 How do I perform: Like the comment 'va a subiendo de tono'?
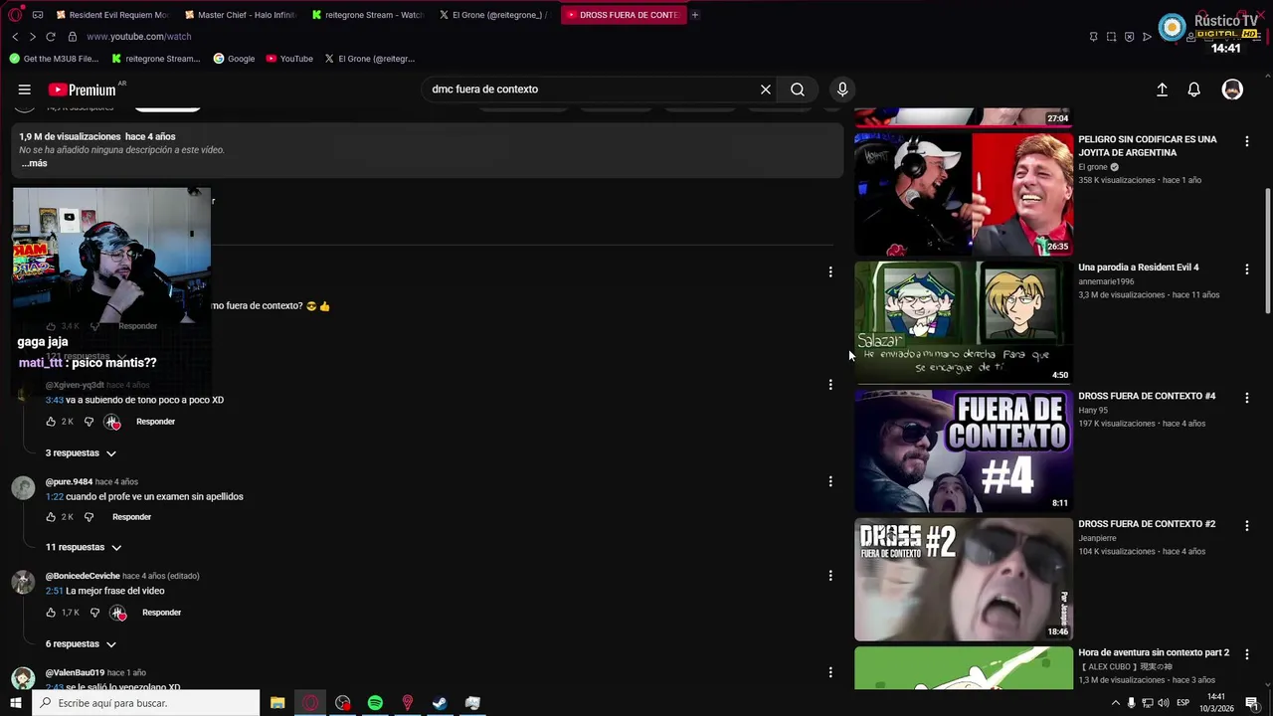[x=51, y=422]
